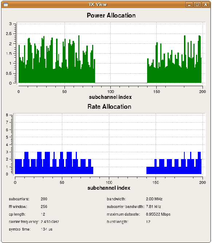212x243 pixels.
Task: Minimize the TX View window
Action: [x=189, y=4]
